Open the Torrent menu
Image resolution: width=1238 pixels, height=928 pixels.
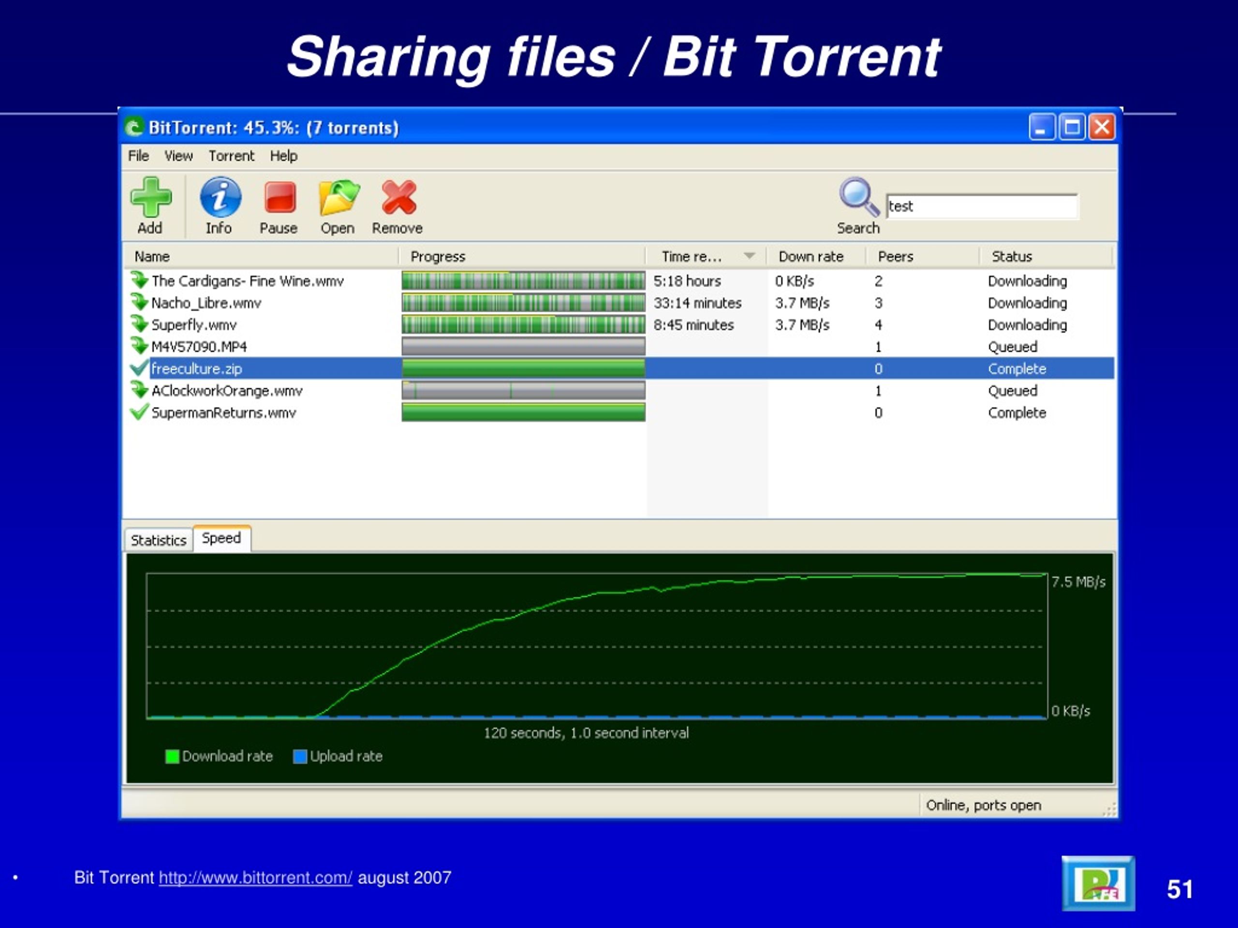pos(231,156)
